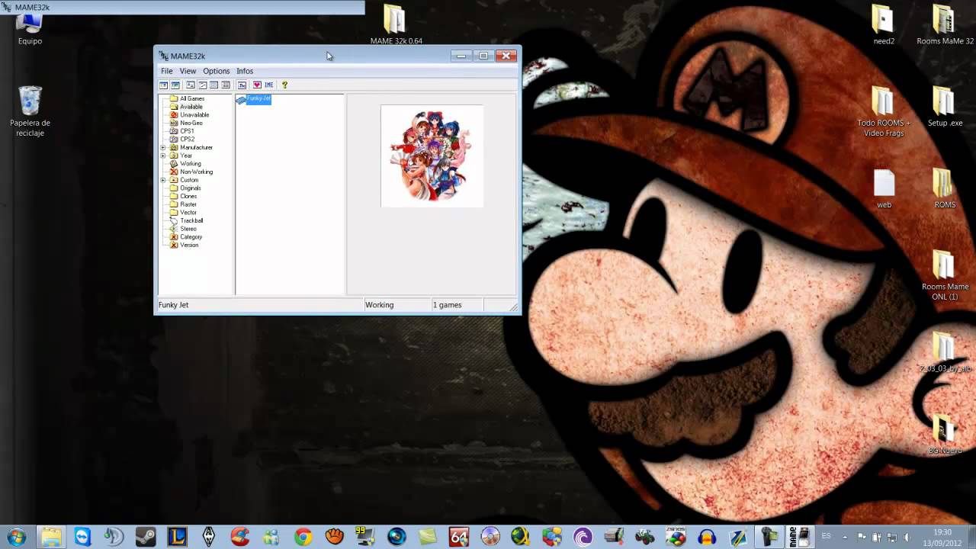Select the Equipo desktop icon
Screen dimensions: 976x549
(30, 30)
